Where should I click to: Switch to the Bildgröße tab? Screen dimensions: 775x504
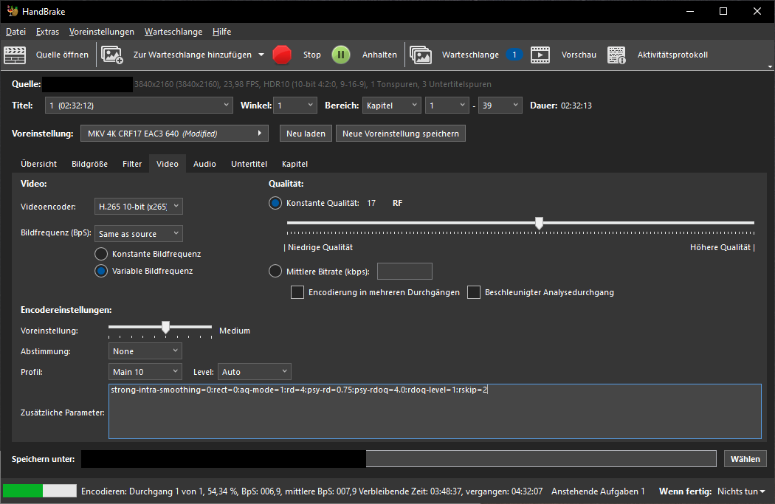tap(89, 164)
